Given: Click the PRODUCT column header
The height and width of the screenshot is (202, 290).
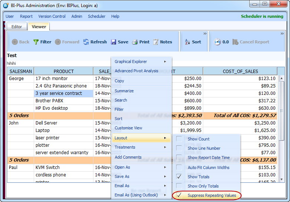Looking at the screenshot, I should (x=63, y=71).
